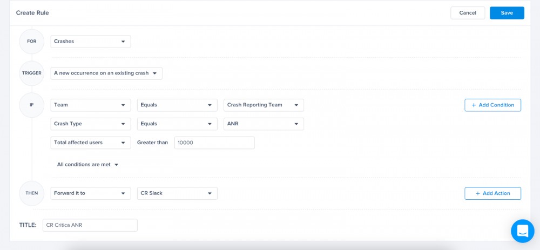Open the Total affected users dropdown

91,143
